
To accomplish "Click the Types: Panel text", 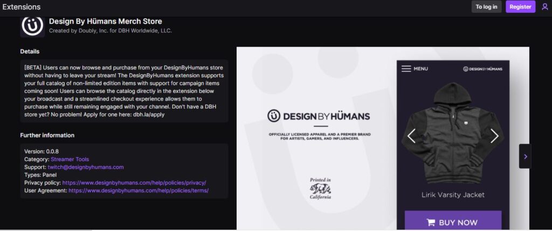I will coord(40,175).
